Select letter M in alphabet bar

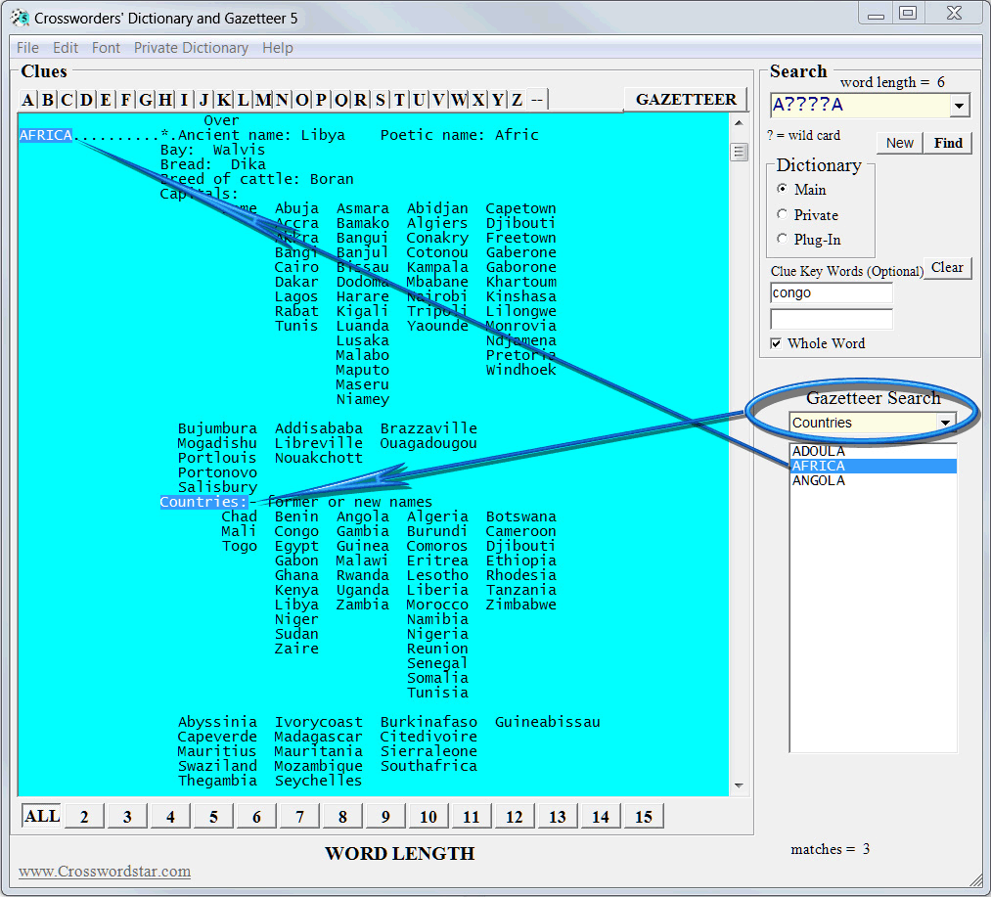click(262, 100)
